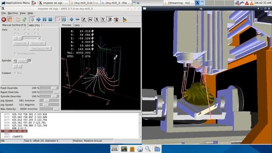Switch to the Z top view

84,20
